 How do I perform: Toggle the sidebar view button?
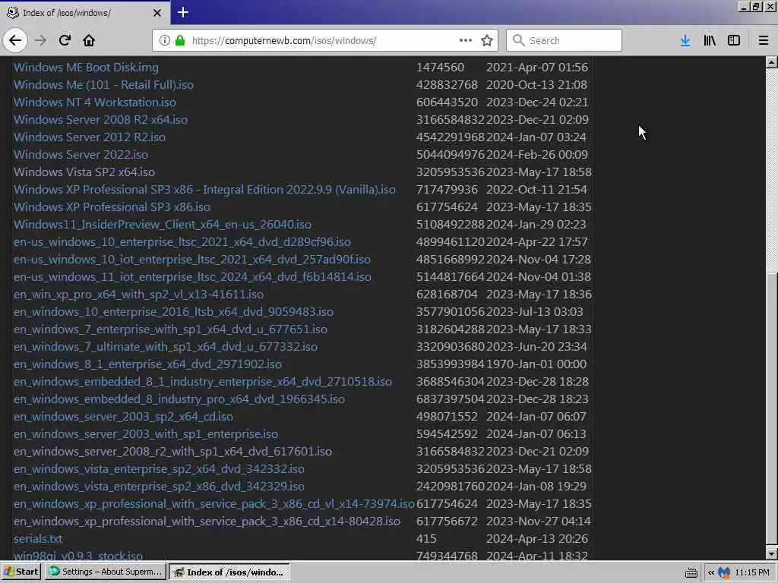(x=734, y=40)
